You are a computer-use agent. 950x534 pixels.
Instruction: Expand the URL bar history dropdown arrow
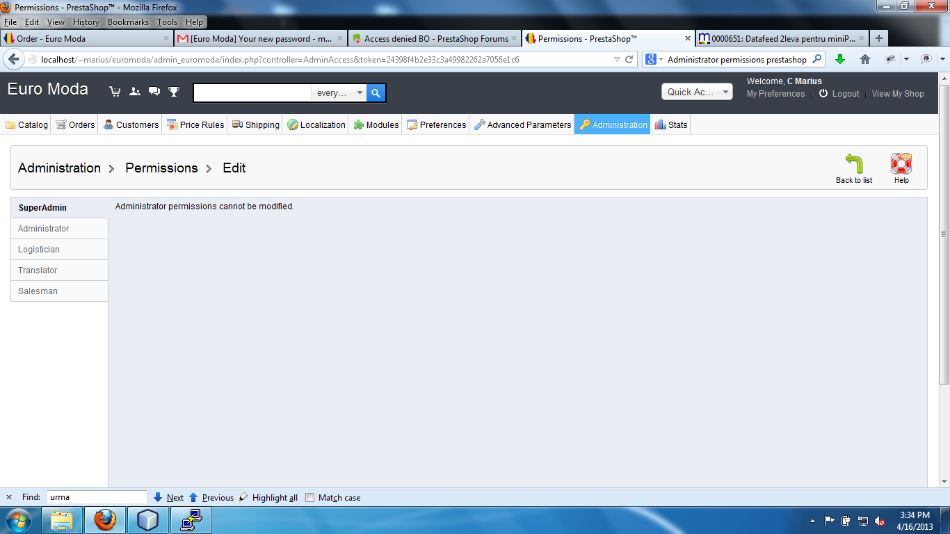(x=617, y=60)
